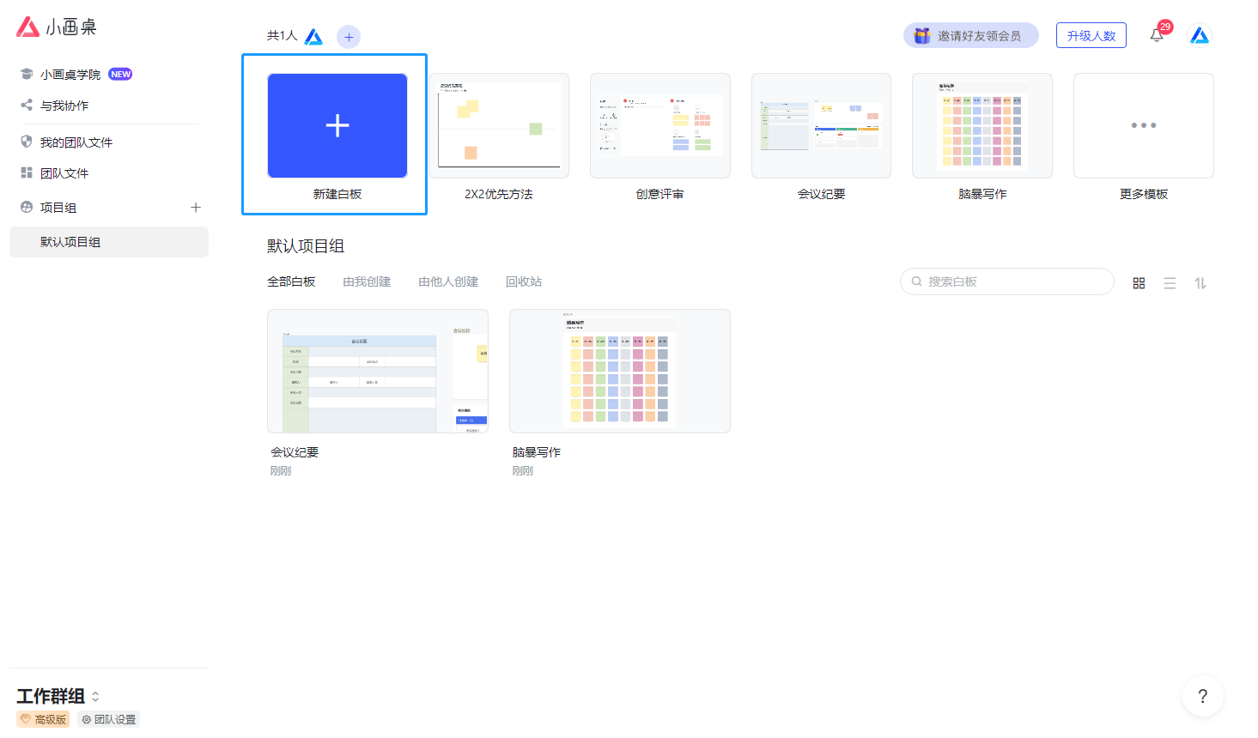Viewport: 1258px width, 738px height.
Task: Click the 高级版 badge
Action: pos(43,719)
